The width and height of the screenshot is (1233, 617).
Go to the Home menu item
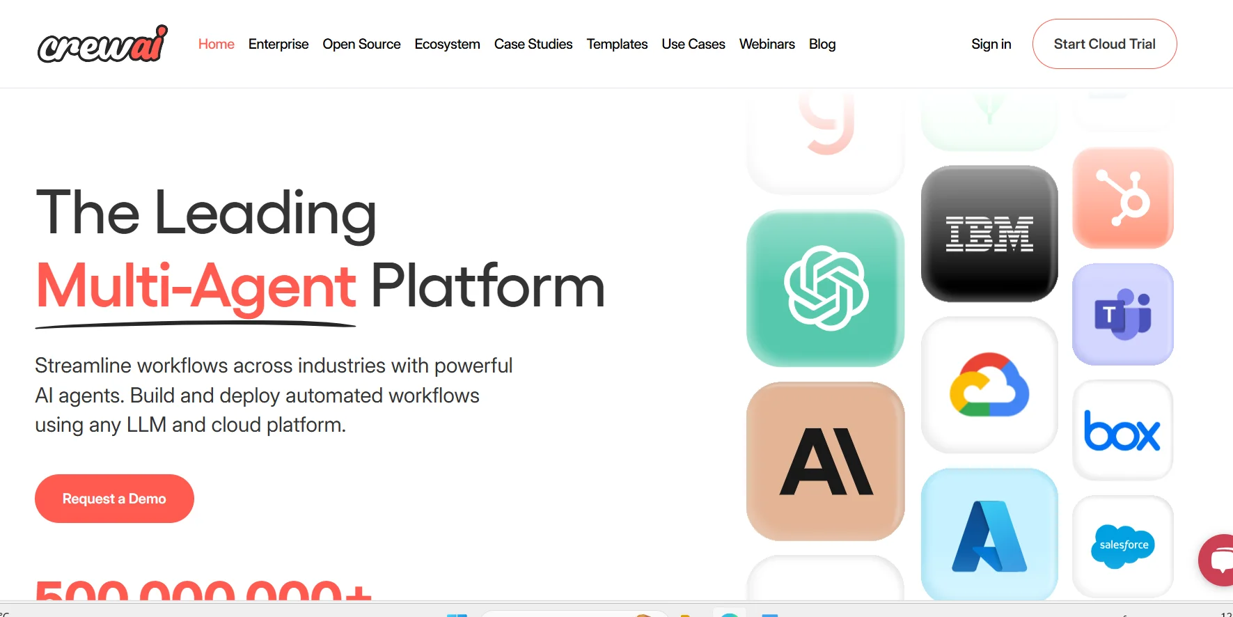pyautogui.click(x=216, y=44)
